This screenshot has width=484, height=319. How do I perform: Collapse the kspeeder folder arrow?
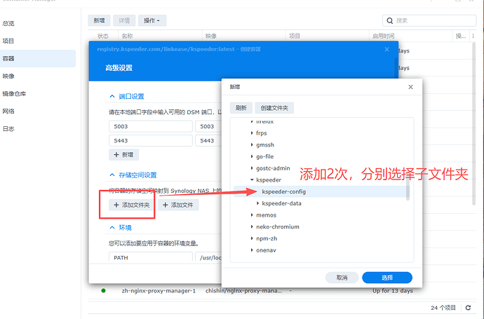click(252, 180)
